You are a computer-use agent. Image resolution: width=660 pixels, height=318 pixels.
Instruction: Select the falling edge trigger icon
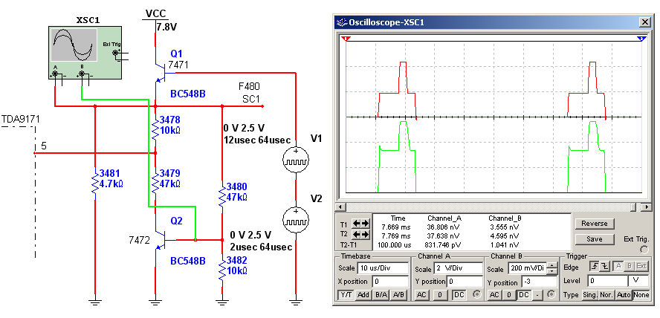(x=606, y=267)
